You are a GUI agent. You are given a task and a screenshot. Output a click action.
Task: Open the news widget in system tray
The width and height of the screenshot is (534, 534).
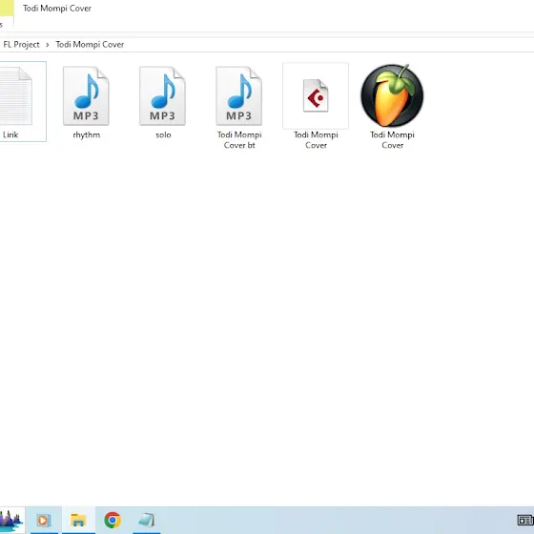(525, 521)
